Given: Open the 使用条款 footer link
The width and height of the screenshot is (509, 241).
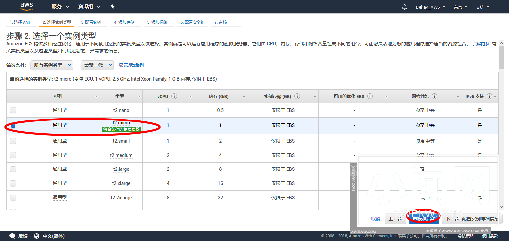Looking at the screenshot, I should point(490,236).
